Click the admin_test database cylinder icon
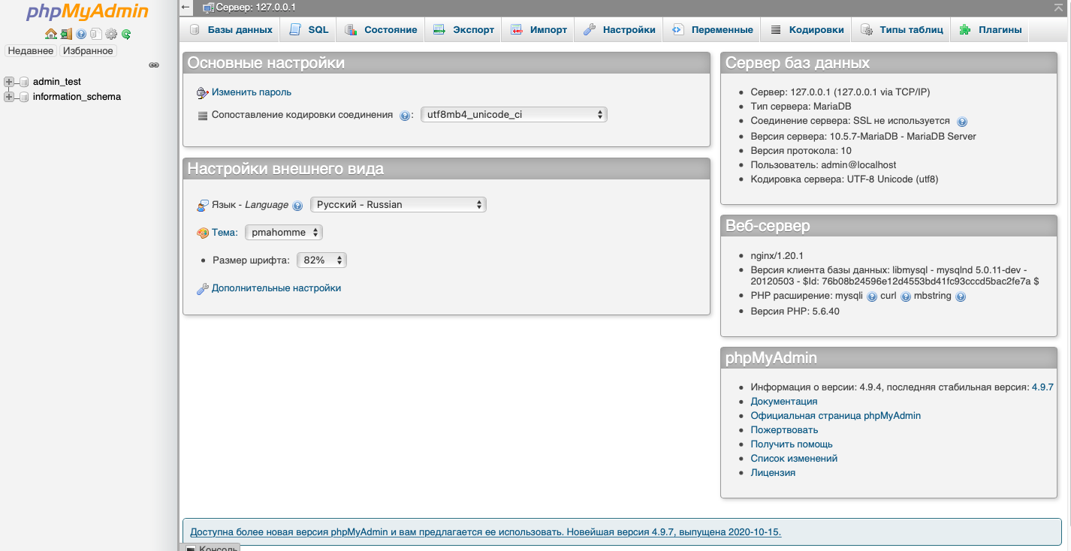Screen dimensions: 1071x551 23,82
